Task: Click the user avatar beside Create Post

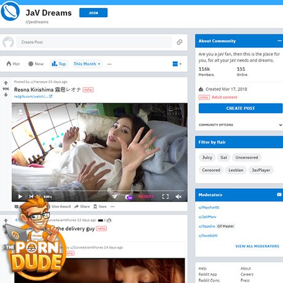Action: [8, 42]
